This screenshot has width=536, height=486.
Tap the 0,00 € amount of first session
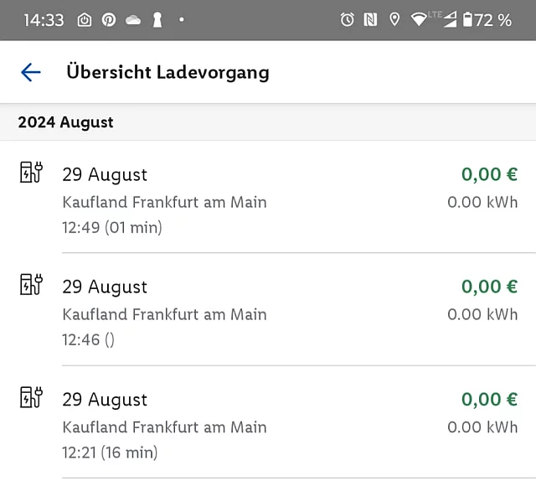[489, 174]
